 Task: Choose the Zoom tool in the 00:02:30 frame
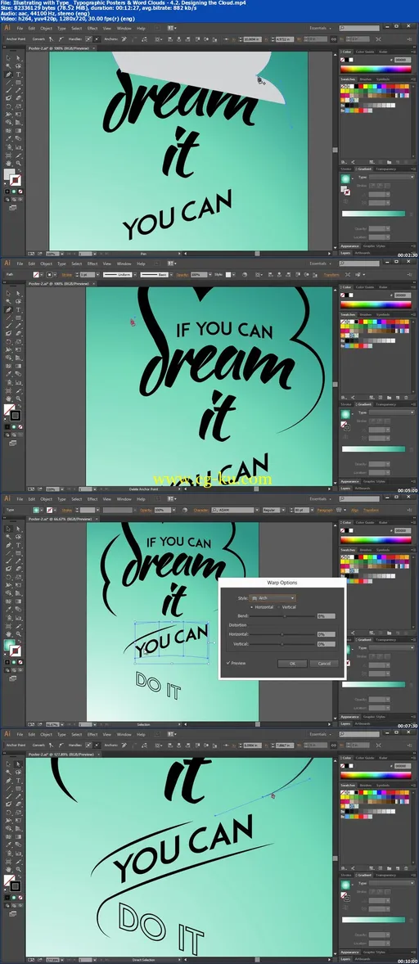click(x=19, y=162)
